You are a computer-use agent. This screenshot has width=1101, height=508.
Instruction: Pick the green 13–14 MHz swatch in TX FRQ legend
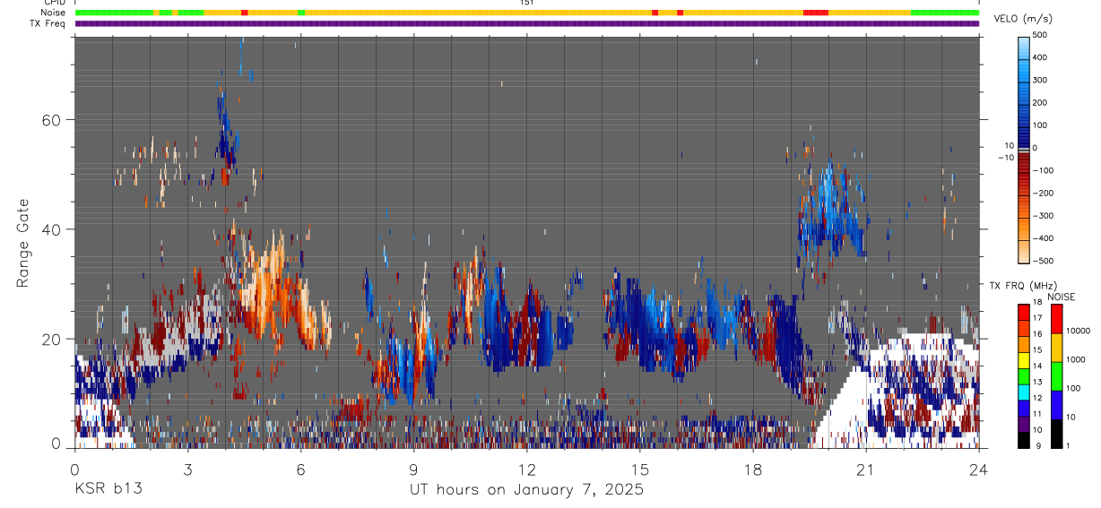coord(1024,376)
